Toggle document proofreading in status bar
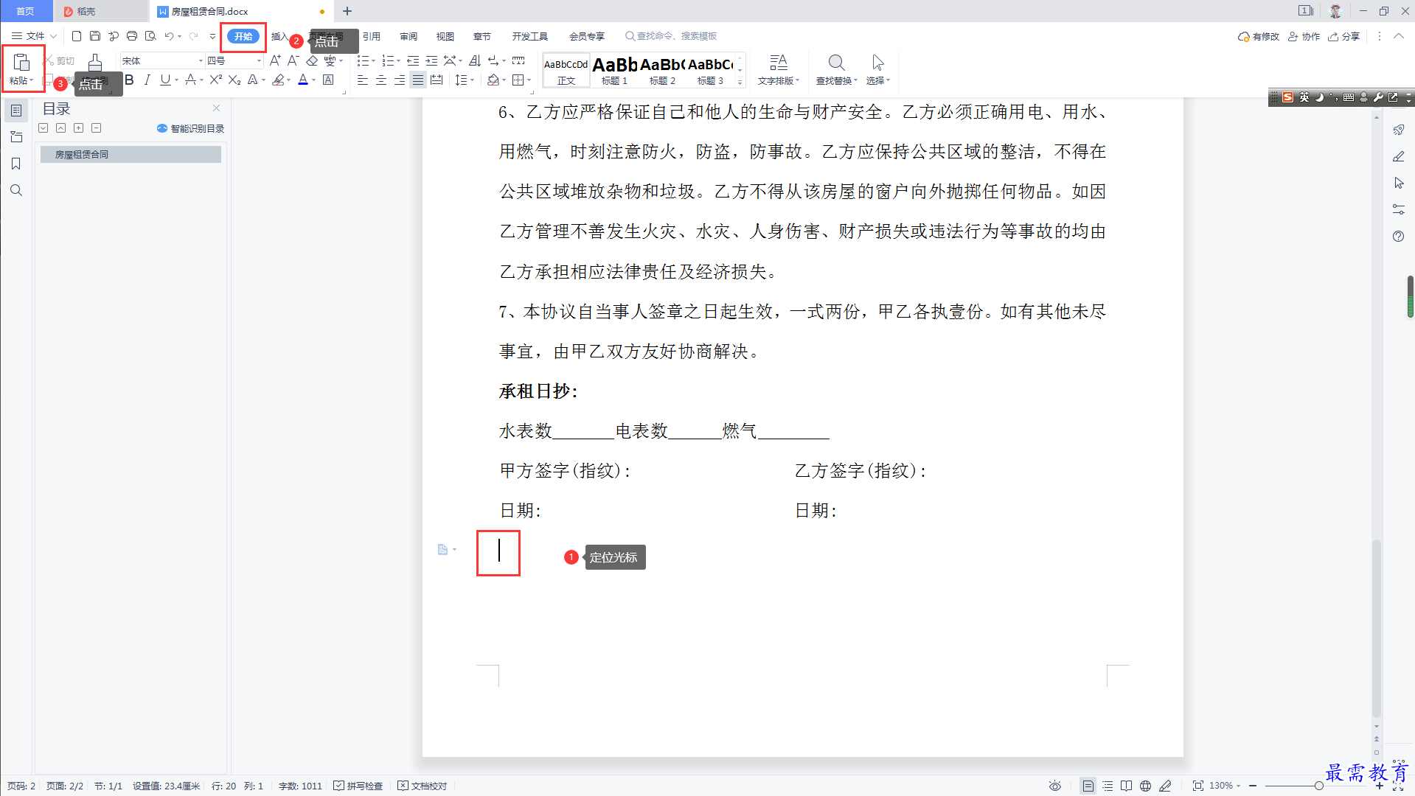Viewport: 1415px width, 796px height. [x=423, y=786]
